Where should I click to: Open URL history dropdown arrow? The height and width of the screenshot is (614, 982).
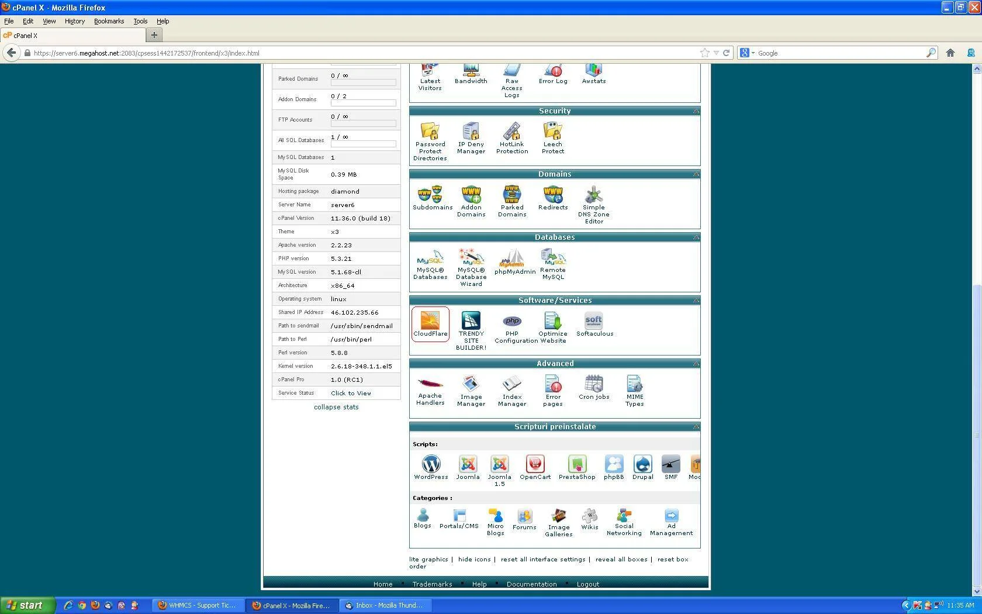click(716, 53)
